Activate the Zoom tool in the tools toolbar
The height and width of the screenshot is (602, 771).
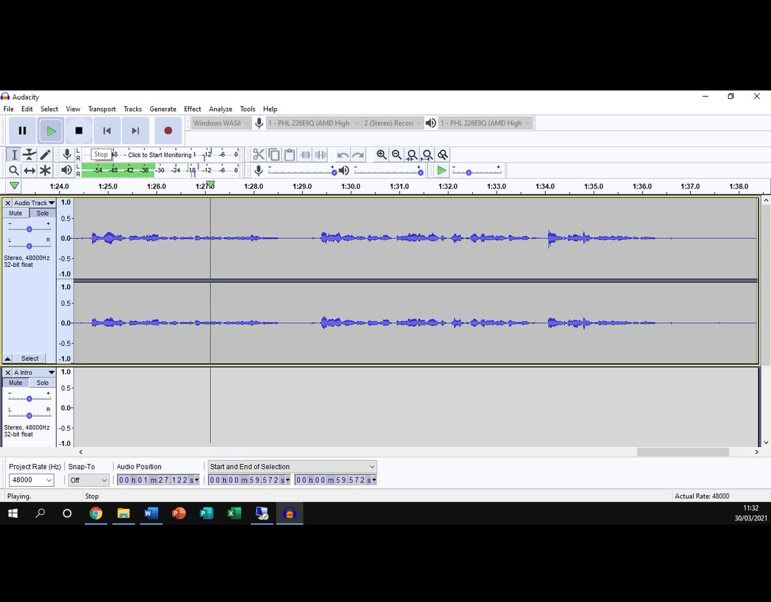tap(13, 170)
